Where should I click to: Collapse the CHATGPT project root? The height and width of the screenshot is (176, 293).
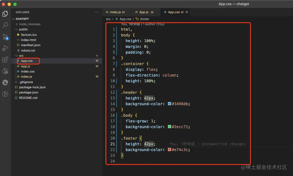pyautogui.click(x=13, y=19)
